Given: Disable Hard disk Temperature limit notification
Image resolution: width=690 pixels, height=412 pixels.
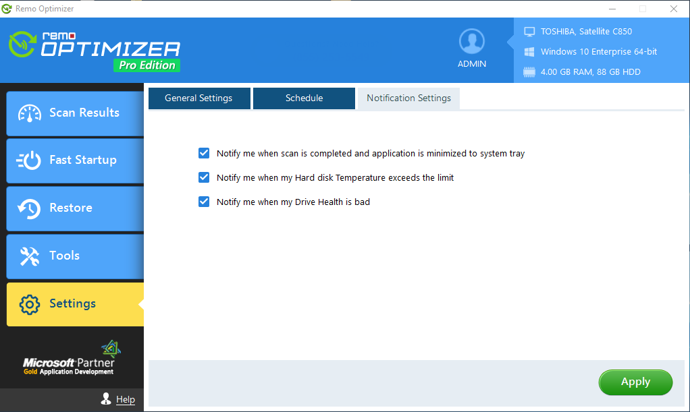Looking at the screenshot, I should click(204, 177).
